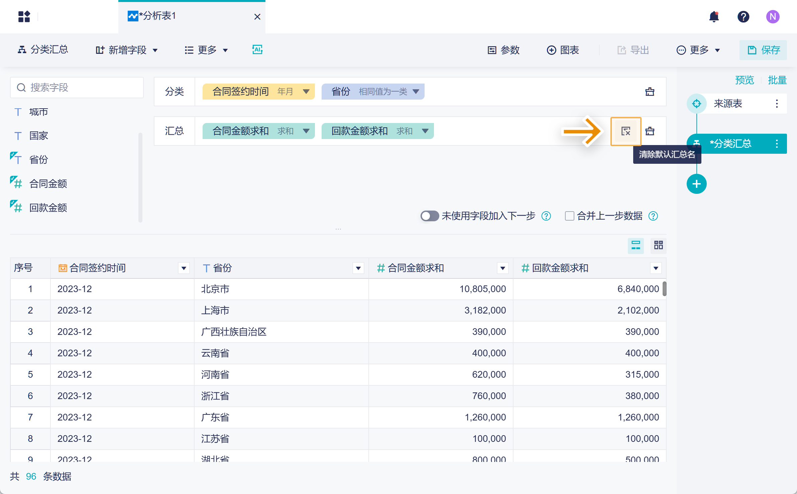The width and height of the screenshot is (797, 494).
Task: Add a new step with plus button
Action: (696, 184)
